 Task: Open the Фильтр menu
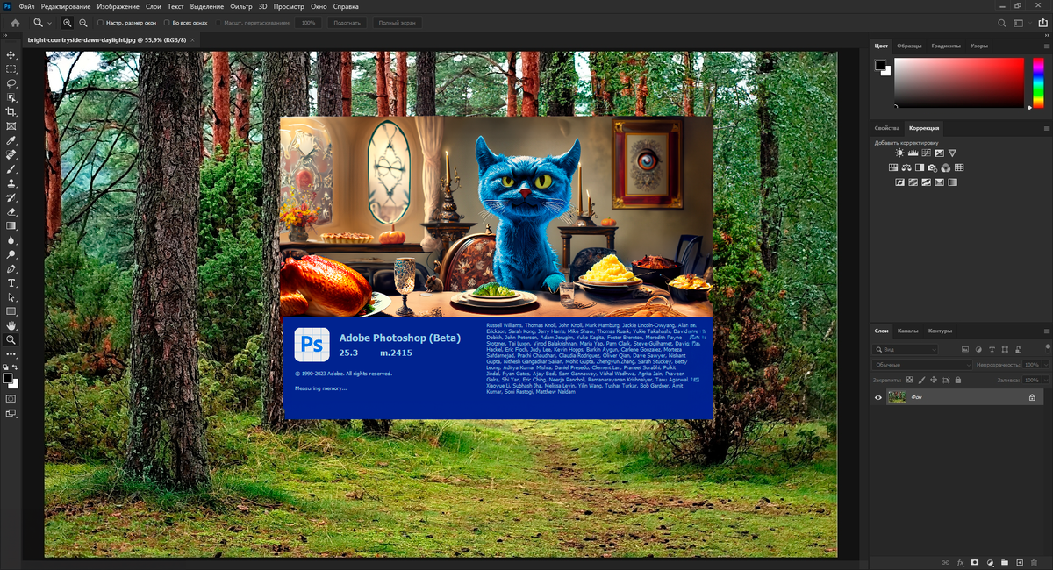(240, 6)
